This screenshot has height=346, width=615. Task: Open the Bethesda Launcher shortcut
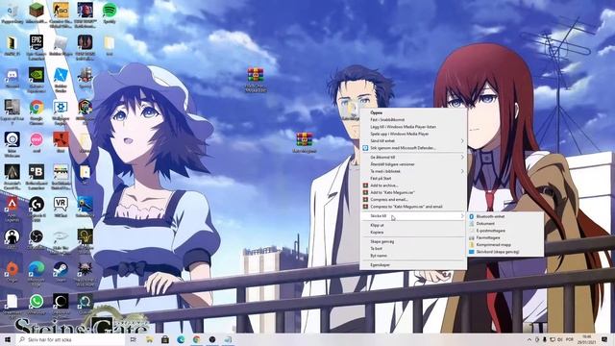click(37, 177)
